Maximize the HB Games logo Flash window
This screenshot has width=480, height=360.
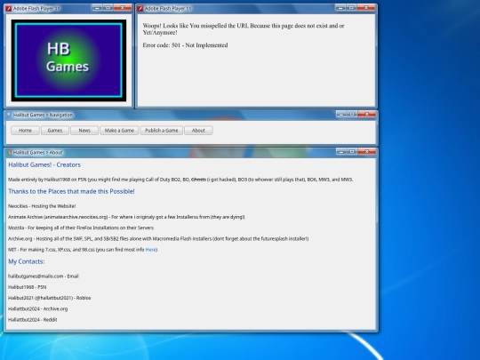click(108, 8)
